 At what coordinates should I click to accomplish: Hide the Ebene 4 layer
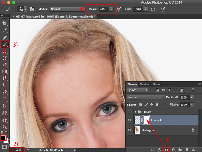click(x=130, y=120)
